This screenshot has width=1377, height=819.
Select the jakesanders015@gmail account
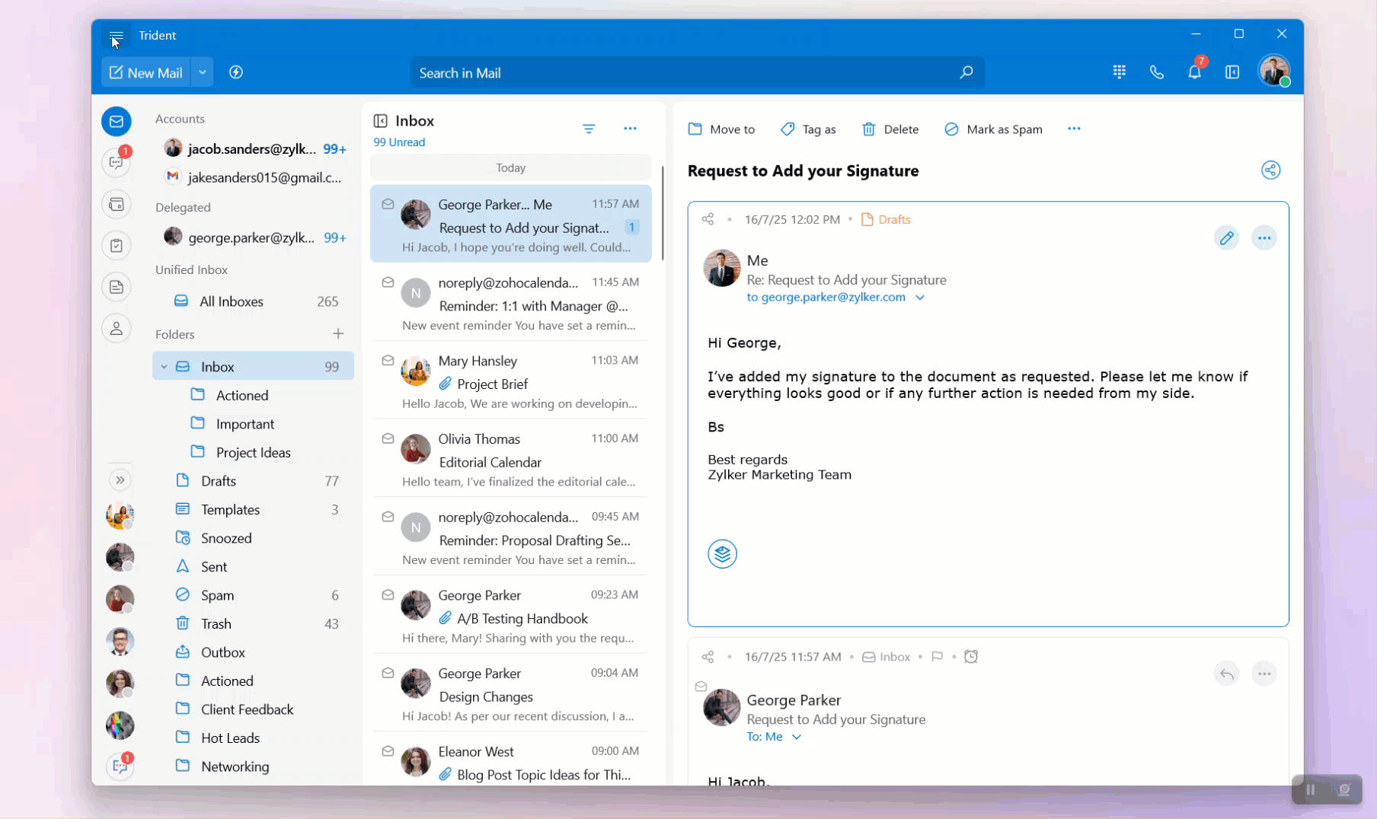[x=254, y=177]
